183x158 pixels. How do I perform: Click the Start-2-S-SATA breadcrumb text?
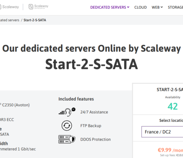(35, 20)
